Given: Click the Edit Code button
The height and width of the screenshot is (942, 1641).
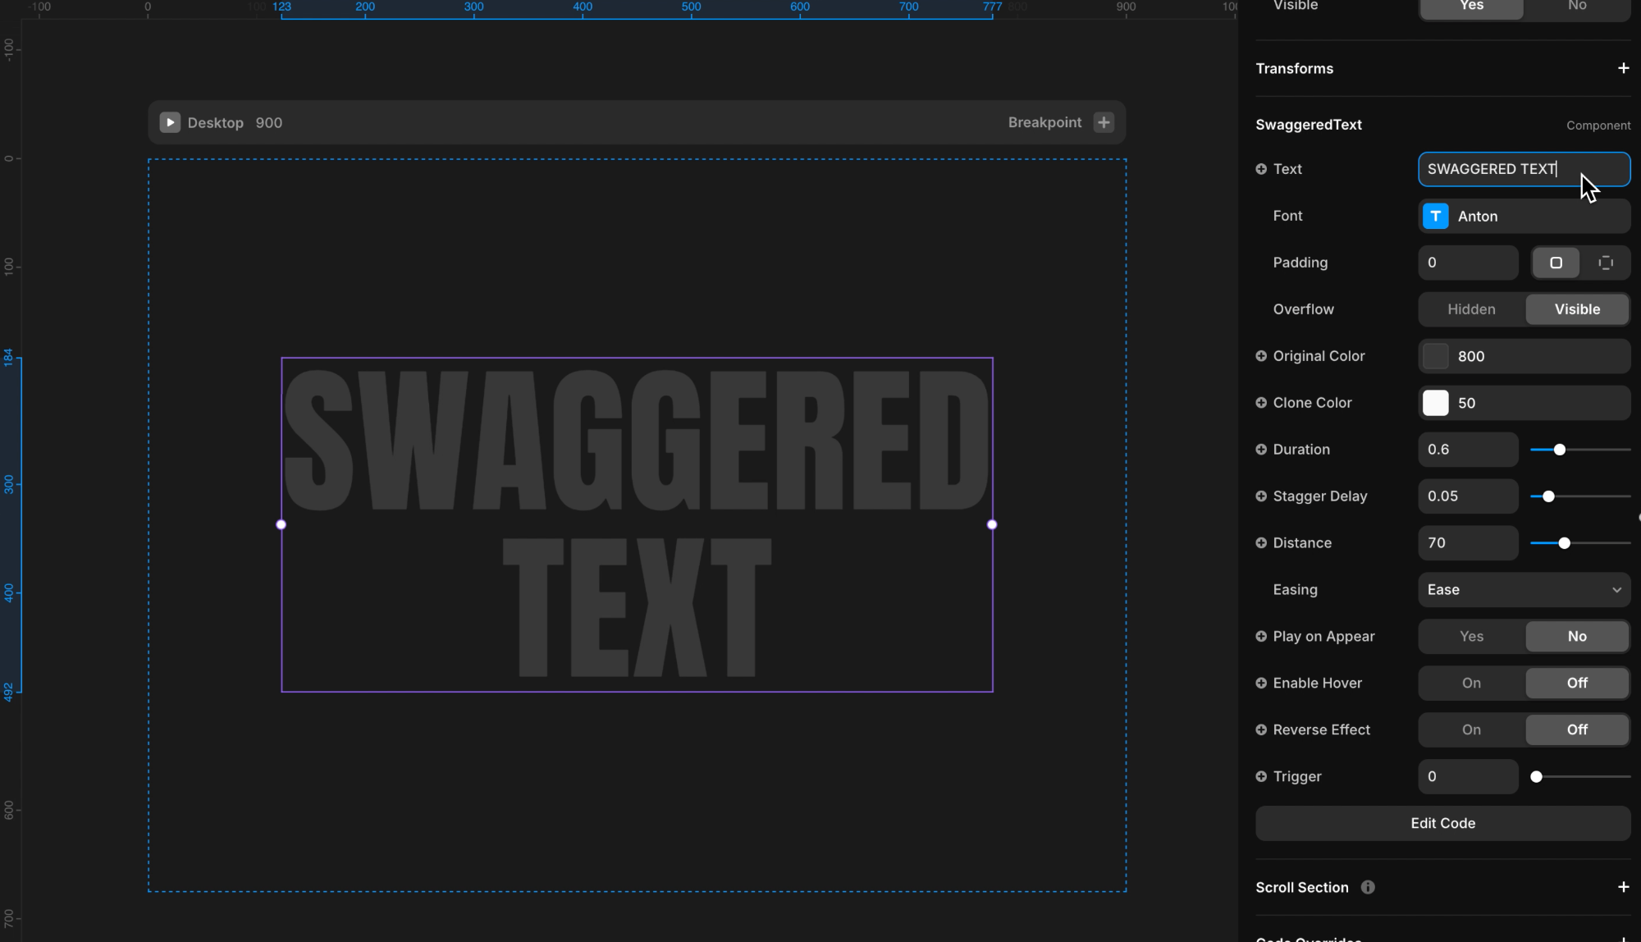Looking at the screenshot, I should coord(1442,823).
